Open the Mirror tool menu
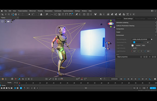Viewport: 157px width, 101px height. tap(32, 11)
